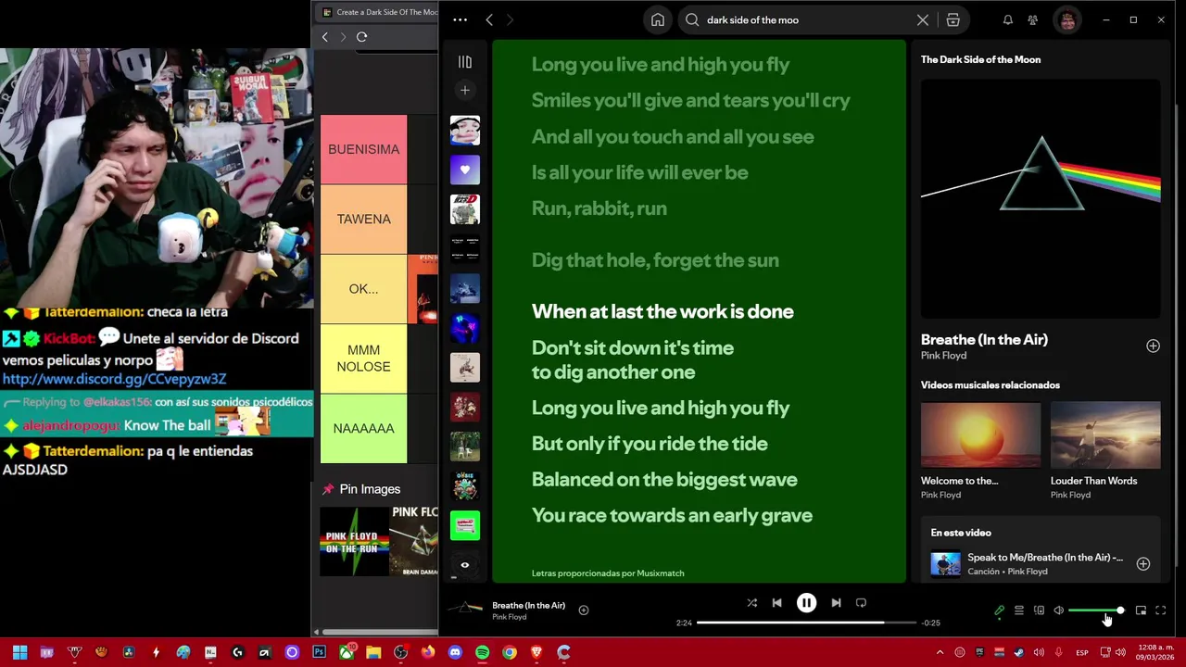
Task: Add Speak to Me/Breathe song to library
Action: [1143, 564]
